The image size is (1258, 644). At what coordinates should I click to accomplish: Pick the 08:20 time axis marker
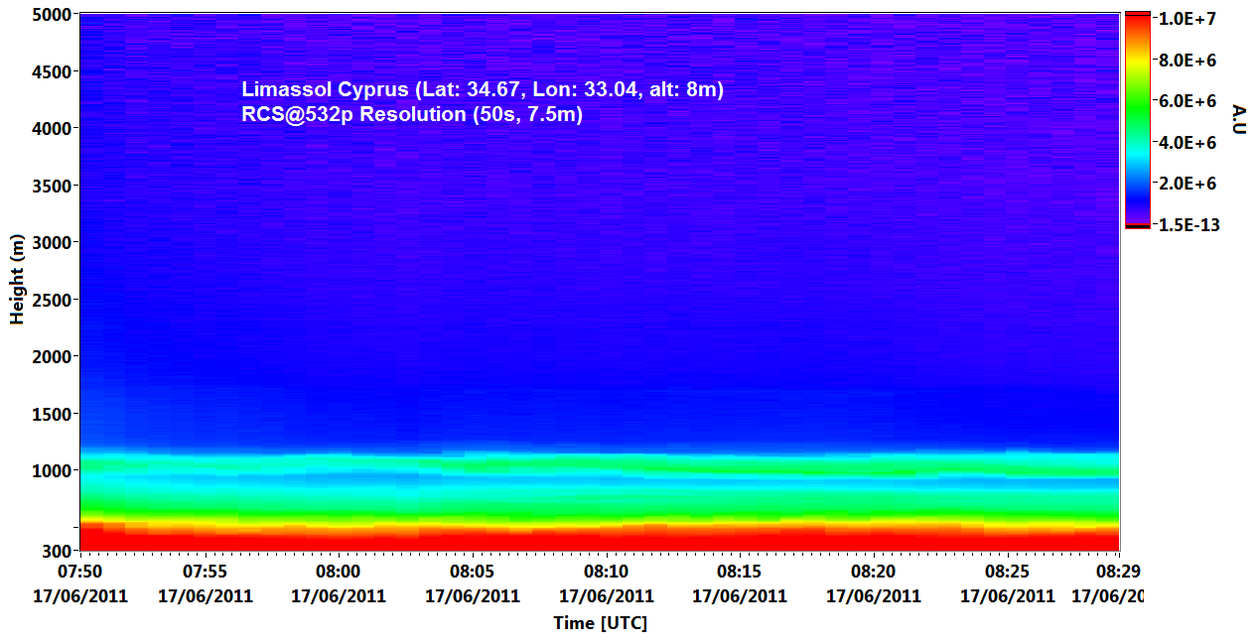pos(873,572)
